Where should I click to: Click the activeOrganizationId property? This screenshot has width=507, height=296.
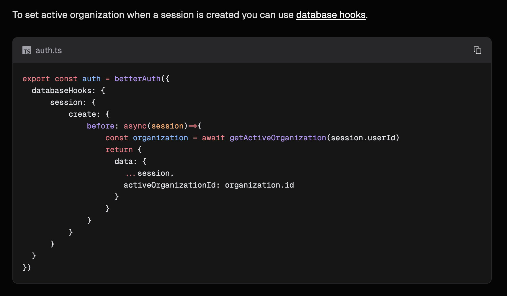[170, 185]
